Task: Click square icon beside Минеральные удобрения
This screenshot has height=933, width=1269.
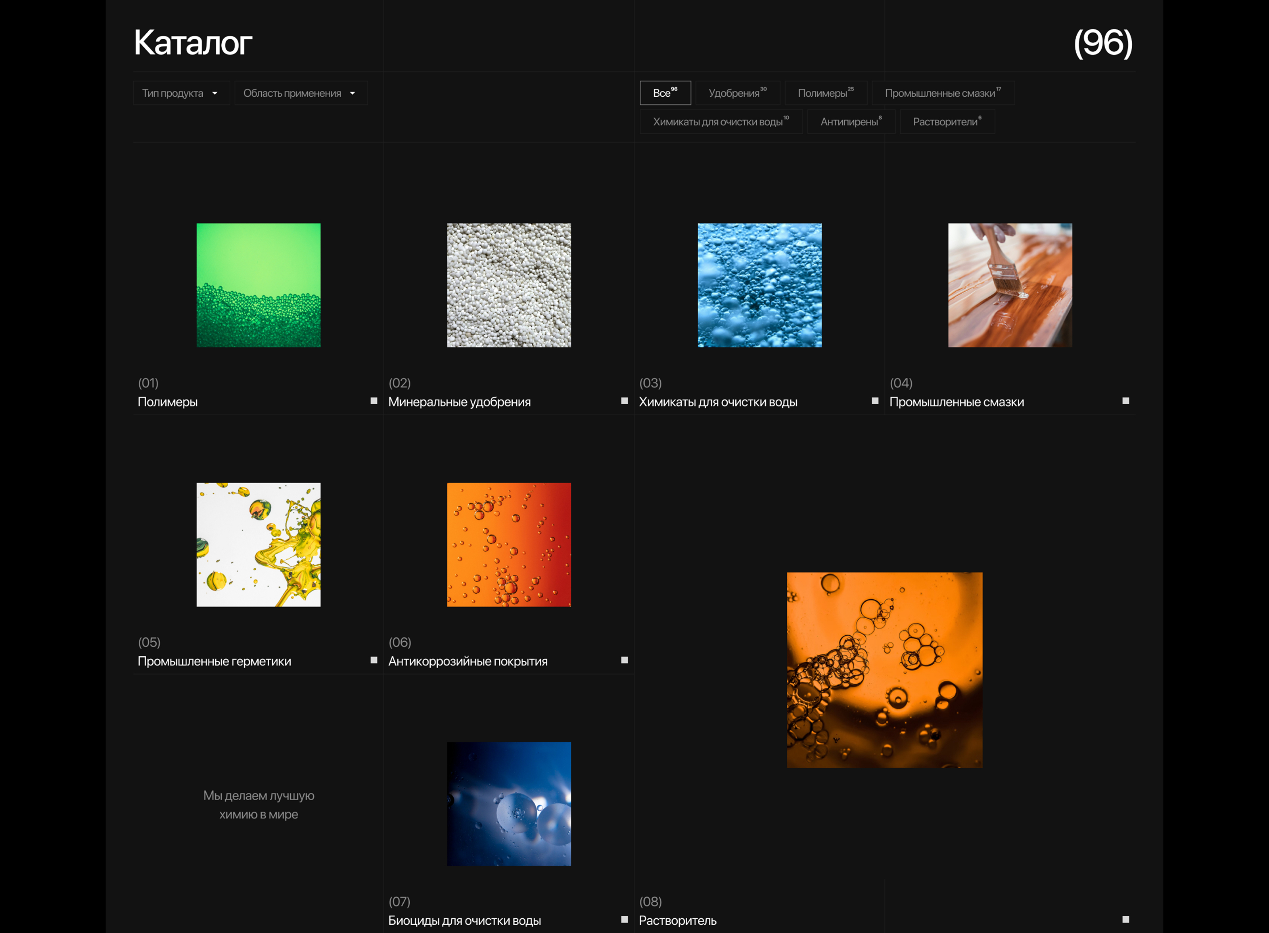Action: (x=624, y=401)
